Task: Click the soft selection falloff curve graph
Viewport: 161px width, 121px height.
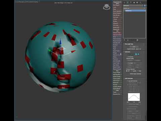Action: (134, 97)
